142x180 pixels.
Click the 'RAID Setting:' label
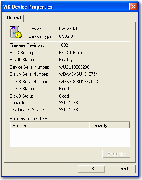click(x=22, y=53)
